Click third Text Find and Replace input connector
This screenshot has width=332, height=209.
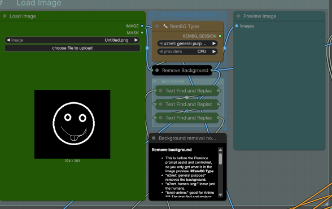[x=155, y=117]
